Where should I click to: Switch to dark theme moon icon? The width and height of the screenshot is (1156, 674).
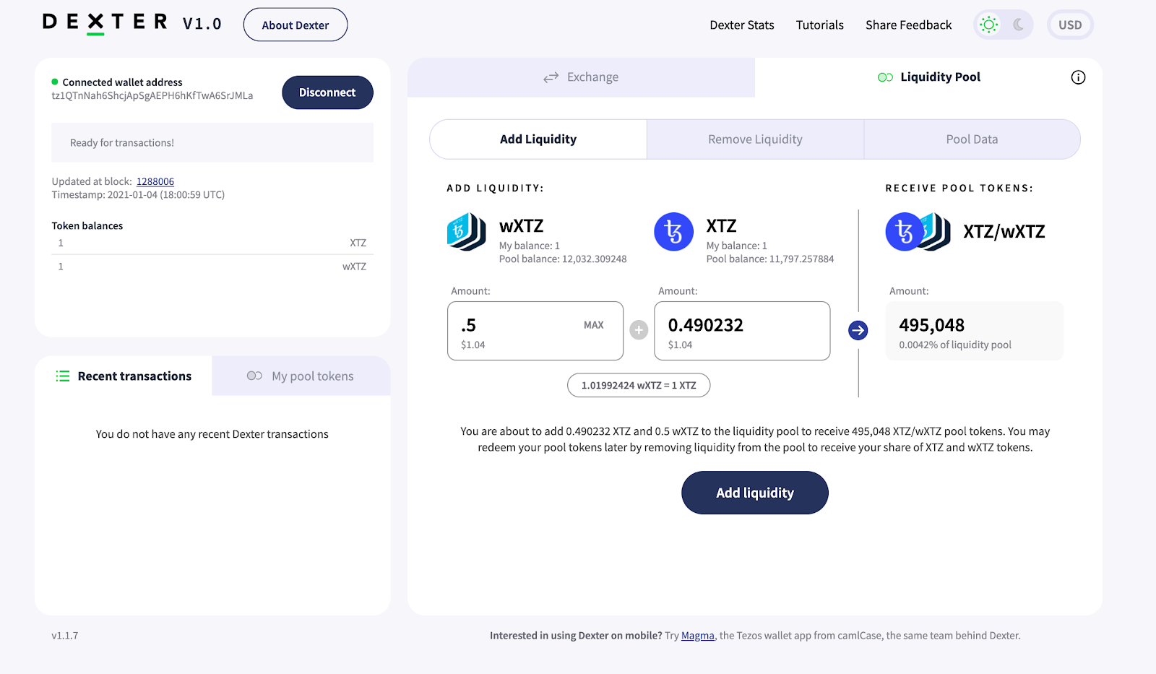pos(1019,25)
